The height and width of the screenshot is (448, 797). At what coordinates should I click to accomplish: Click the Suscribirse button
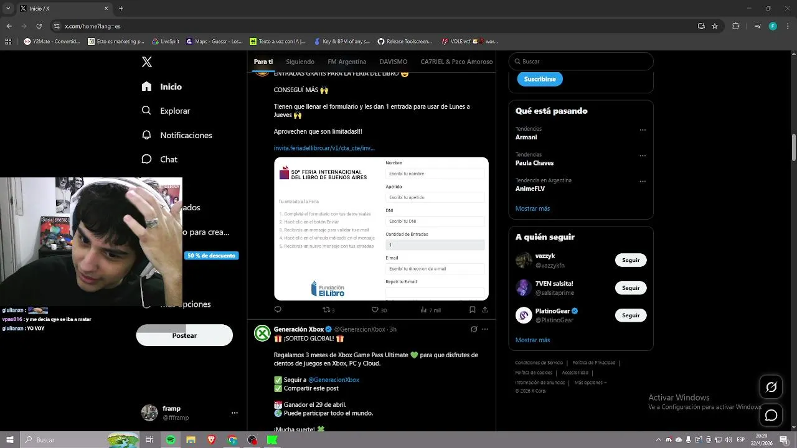[x=540, y=79]
